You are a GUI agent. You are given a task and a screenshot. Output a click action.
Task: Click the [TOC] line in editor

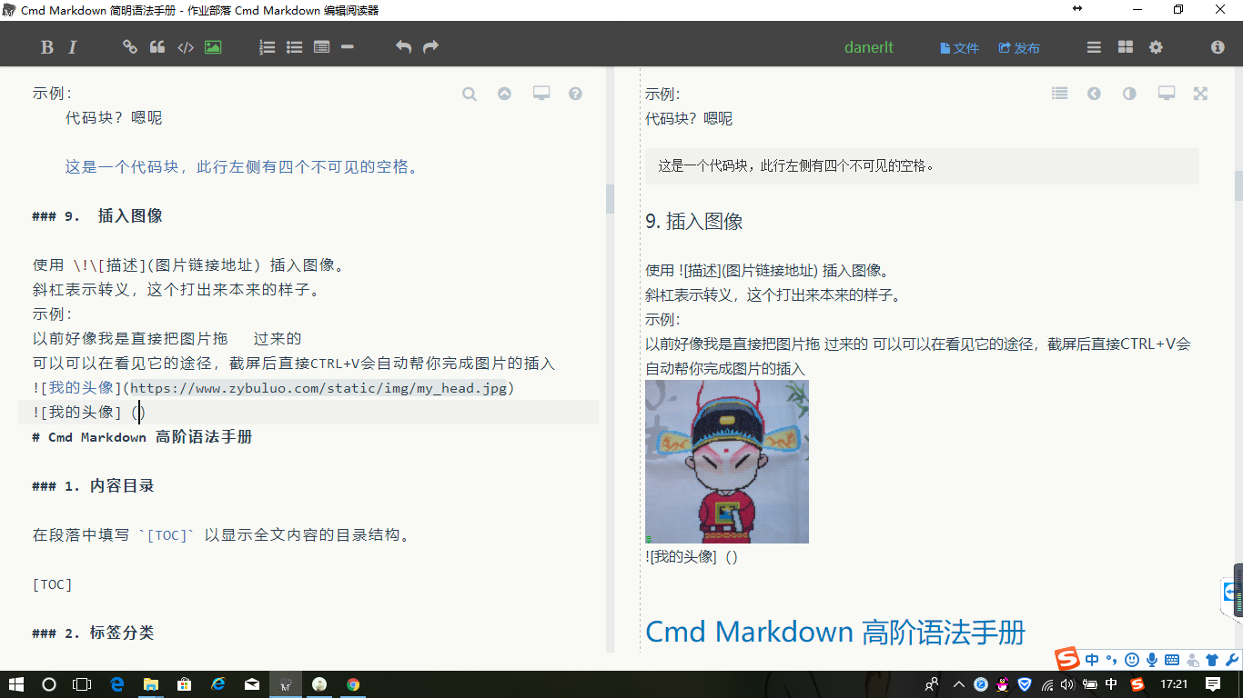pos(52,584)
